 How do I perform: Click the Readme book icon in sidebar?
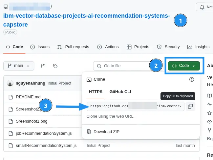pyautogui.click(x=209, y=96)
